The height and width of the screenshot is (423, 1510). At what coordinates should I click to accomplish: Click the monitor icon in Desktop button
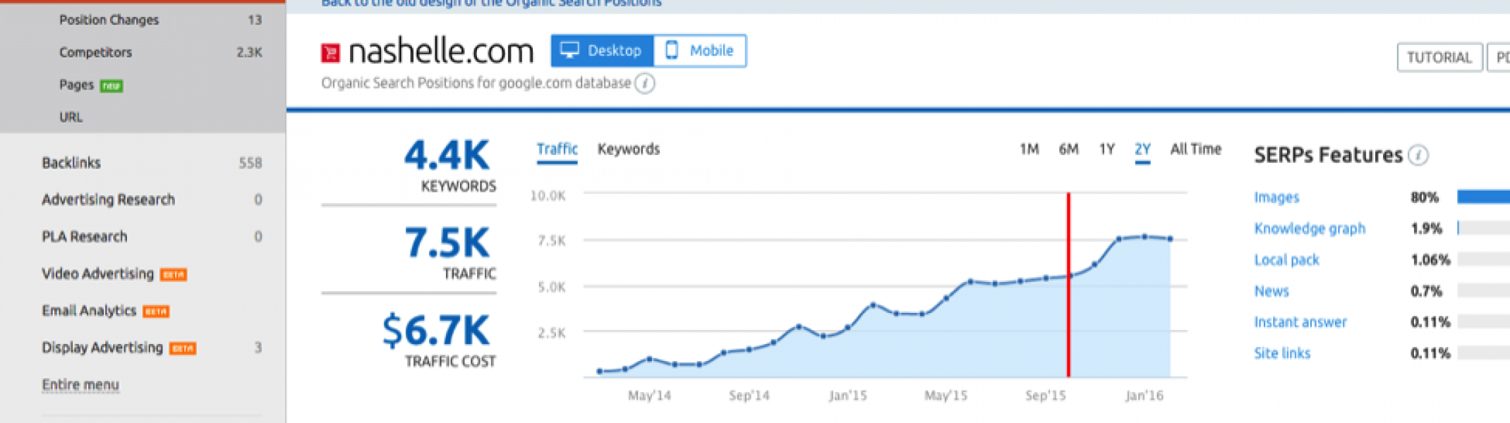click(x=569, y=50)
